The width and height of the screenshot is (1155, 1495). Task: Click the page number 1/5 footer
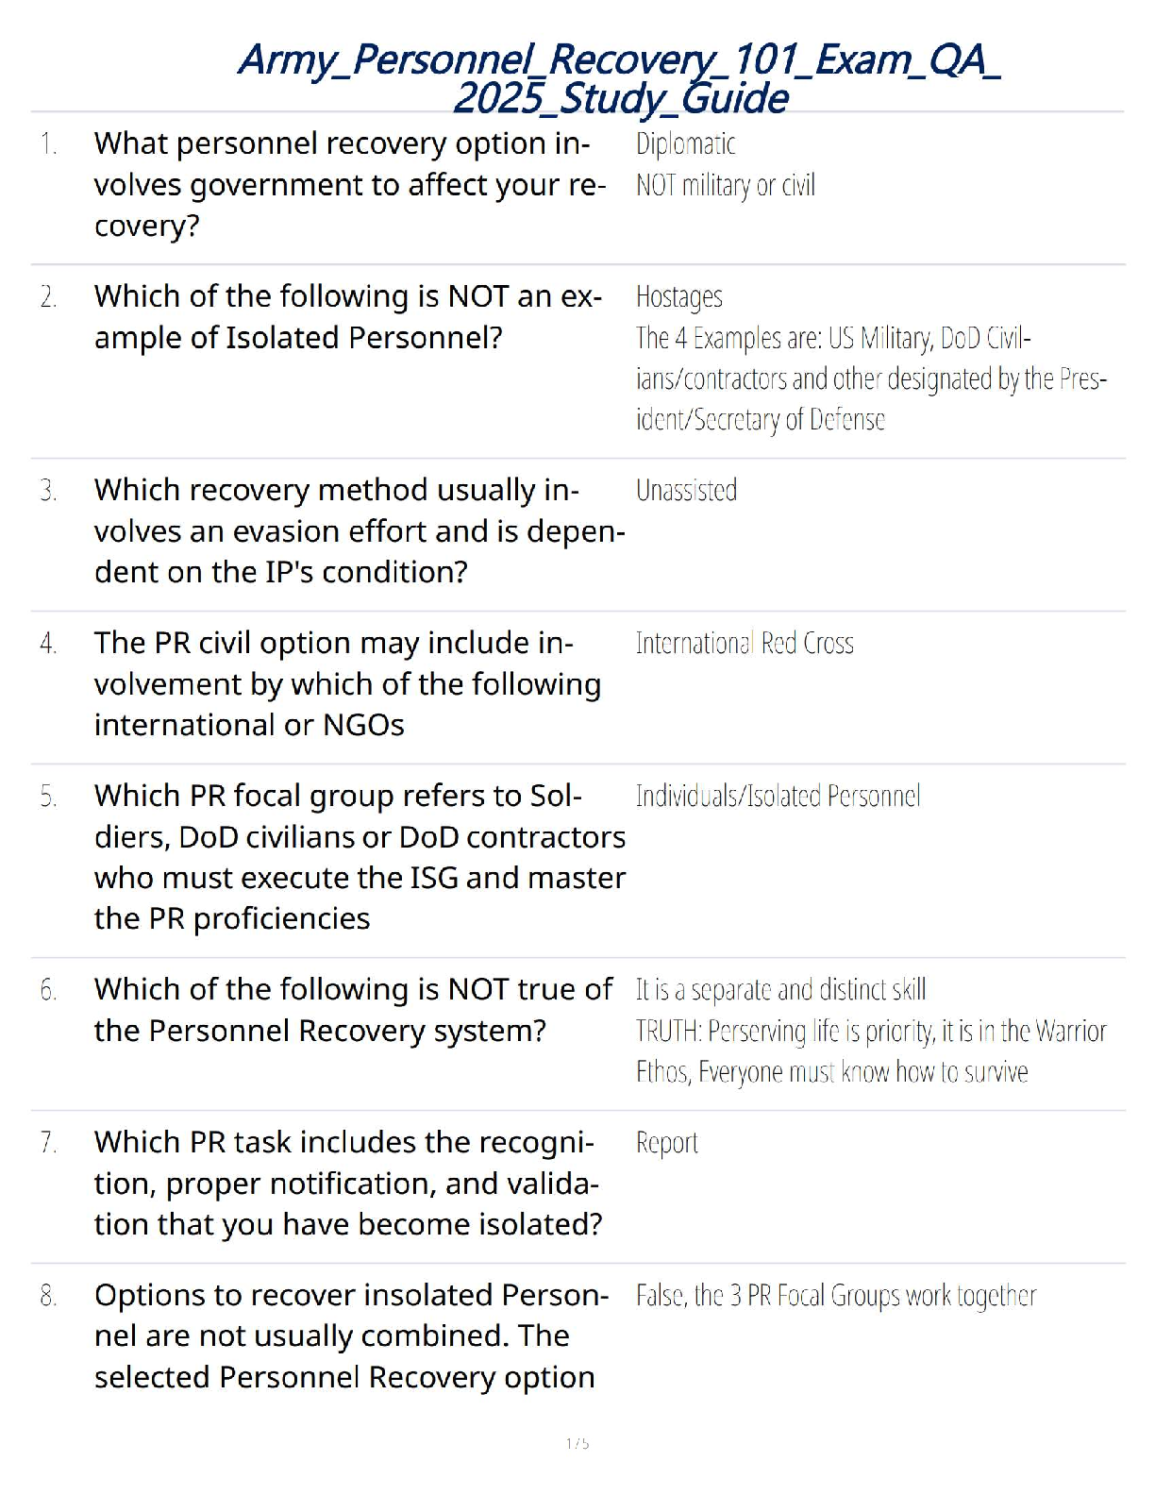[x=577, y=1443]
